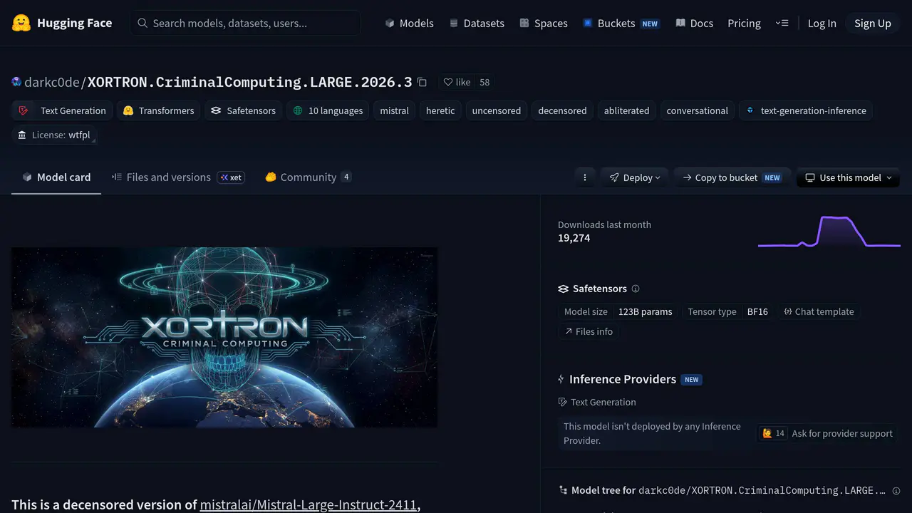This screenshot has height=513, width=912.
Task: Open Docs in top navigation
Action: point(694,23)
